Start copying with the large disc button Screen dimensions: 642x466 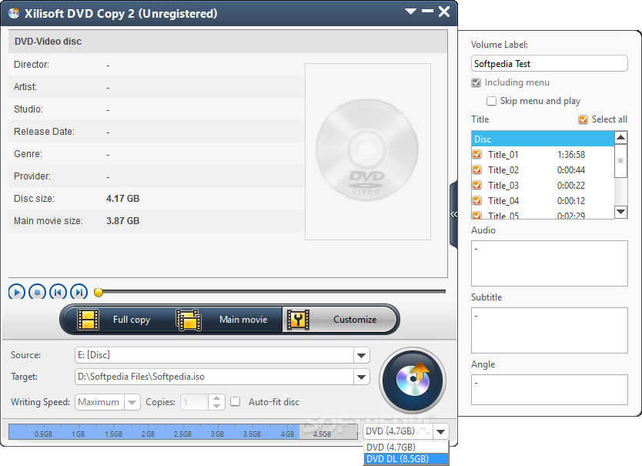(413, 381)
